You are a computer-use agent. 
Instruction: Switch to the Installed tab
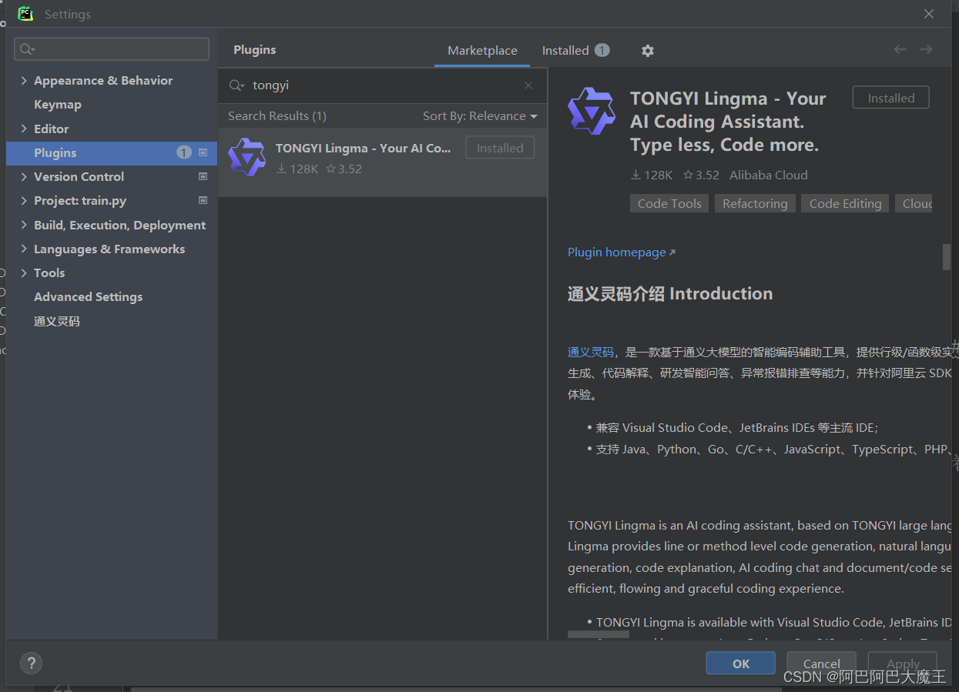click(x=575, y=50)
